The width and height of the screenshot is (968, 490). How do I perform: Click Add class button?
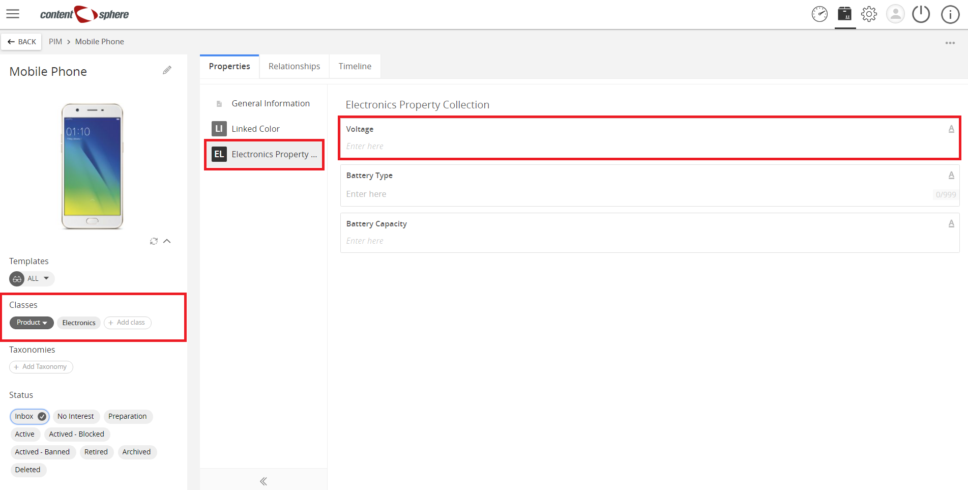tap(128, 323)
